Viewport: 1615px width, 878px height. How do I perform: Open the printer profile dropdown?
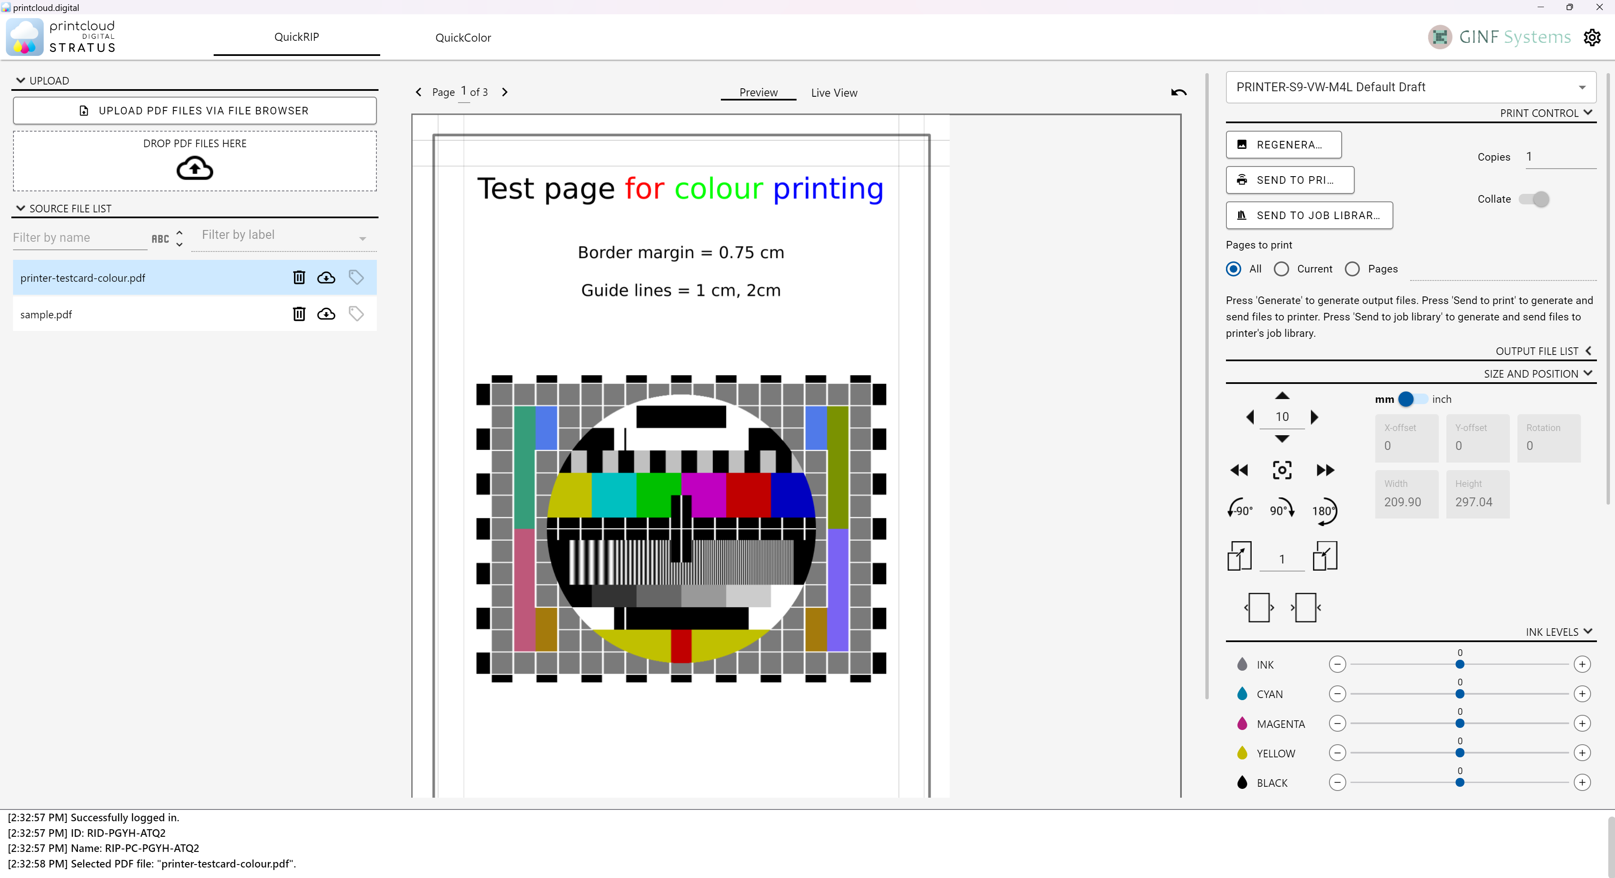coord(1411,87)
